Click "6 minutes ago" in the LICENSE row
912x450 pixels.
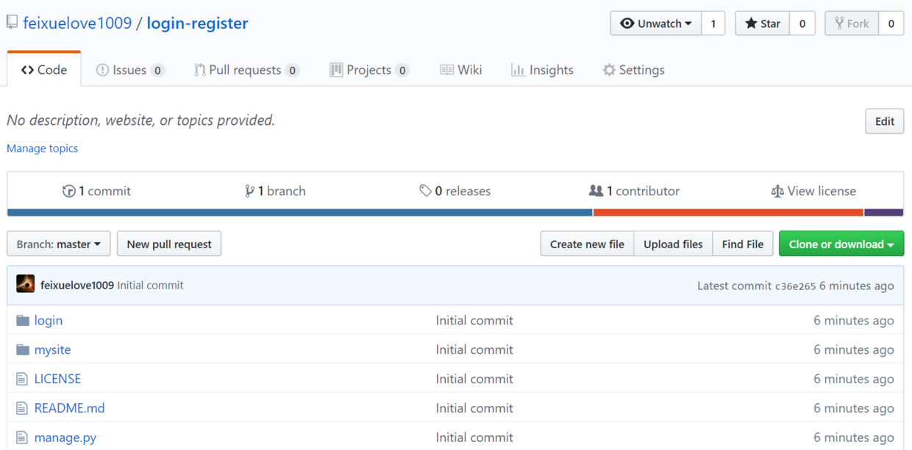(854, 379)
